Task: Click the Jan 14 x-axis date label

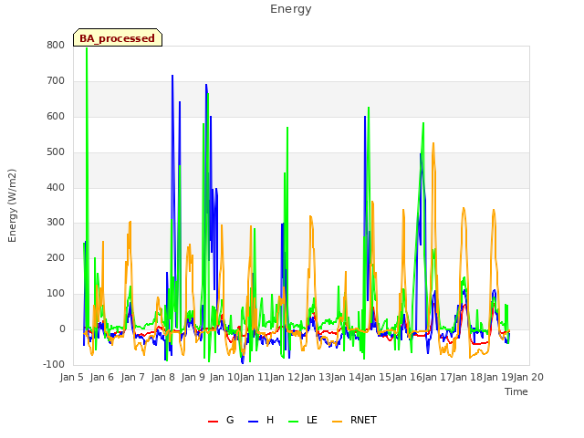Action: point(346,377)
